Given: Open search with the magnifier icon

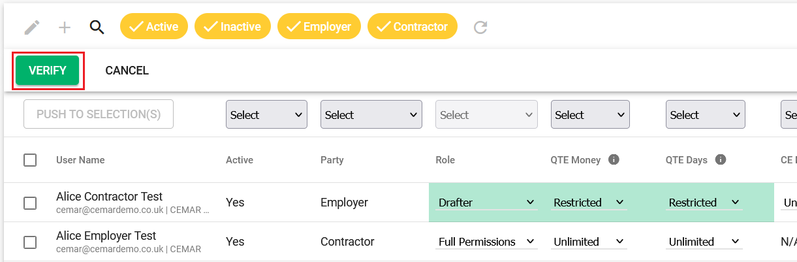Looking at the screenshot, I should pyautogui.click(x=97, y=27).
